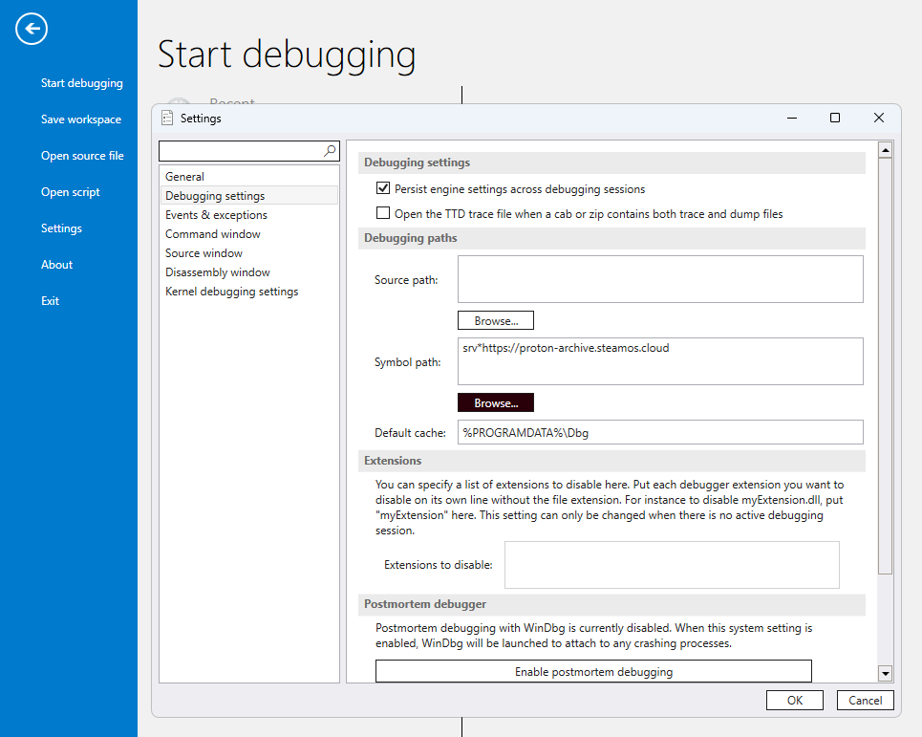The height and width of the screenshot is (737, 922).
Task: Click the Default cache input field
Action: point(660,432)
